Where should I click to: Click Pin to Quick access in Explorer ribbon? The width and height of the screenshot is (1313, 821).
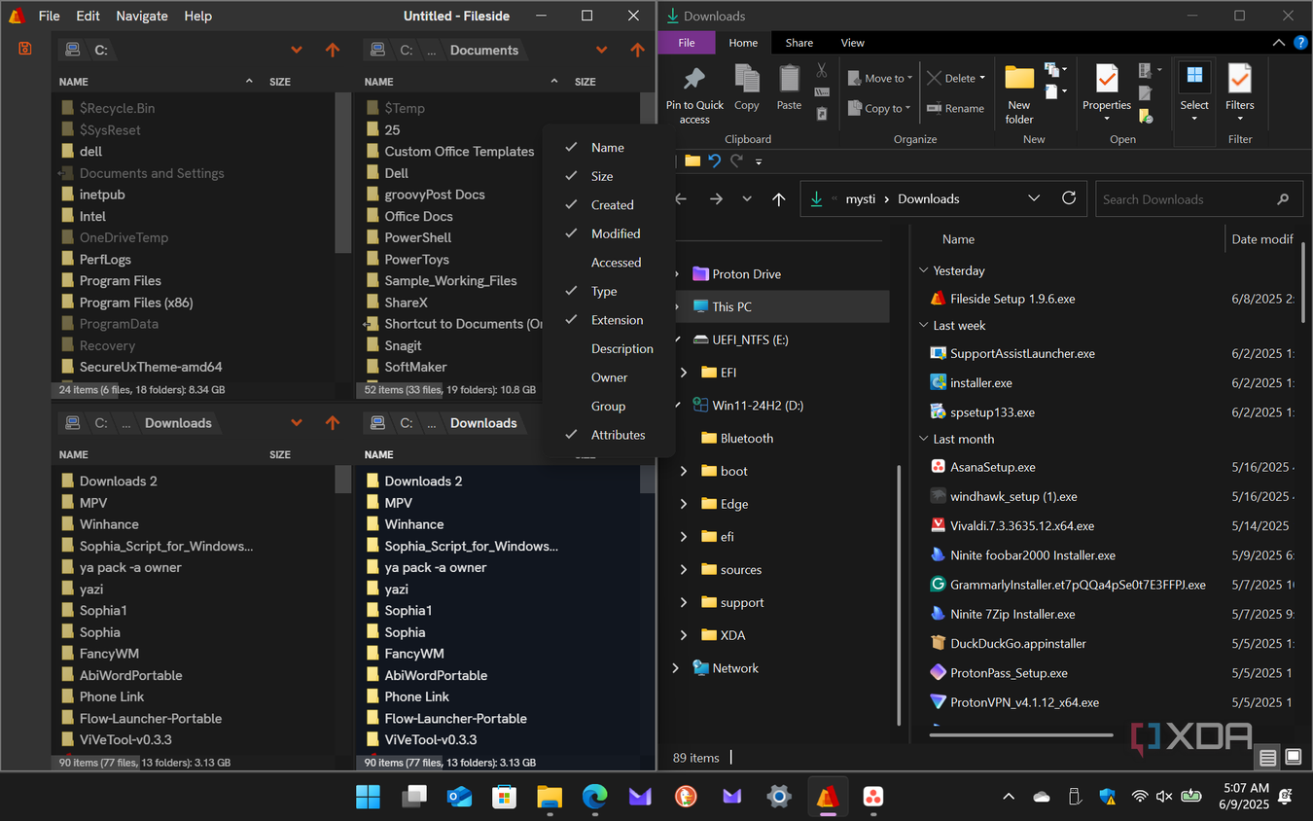[x=694, y=95]
